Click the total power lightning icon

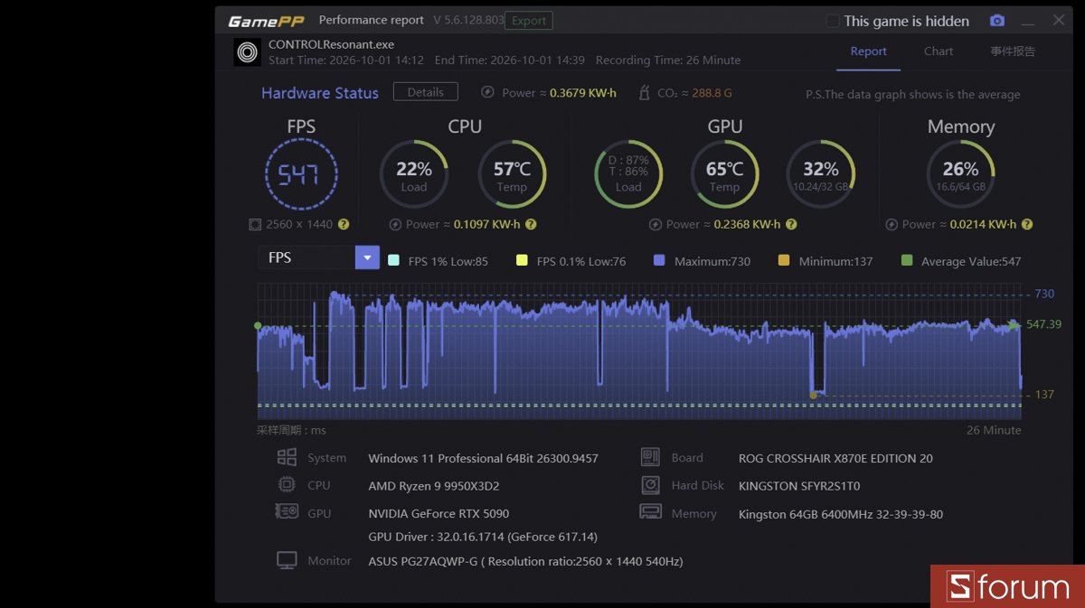487,92
